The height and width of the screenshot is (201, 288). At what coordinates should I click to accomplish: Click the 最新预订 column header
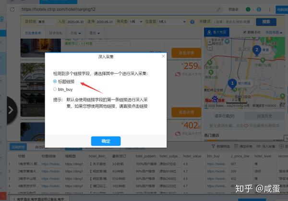pyautogui.click(x=119, y=156)
